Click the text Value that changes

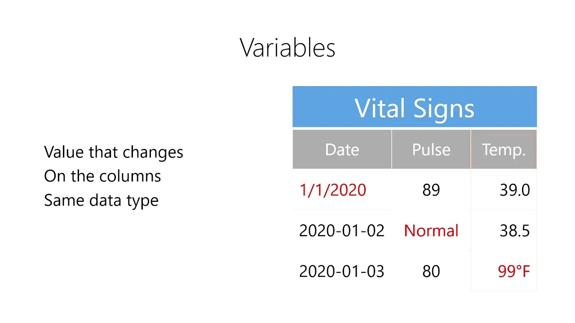point(114,153)
